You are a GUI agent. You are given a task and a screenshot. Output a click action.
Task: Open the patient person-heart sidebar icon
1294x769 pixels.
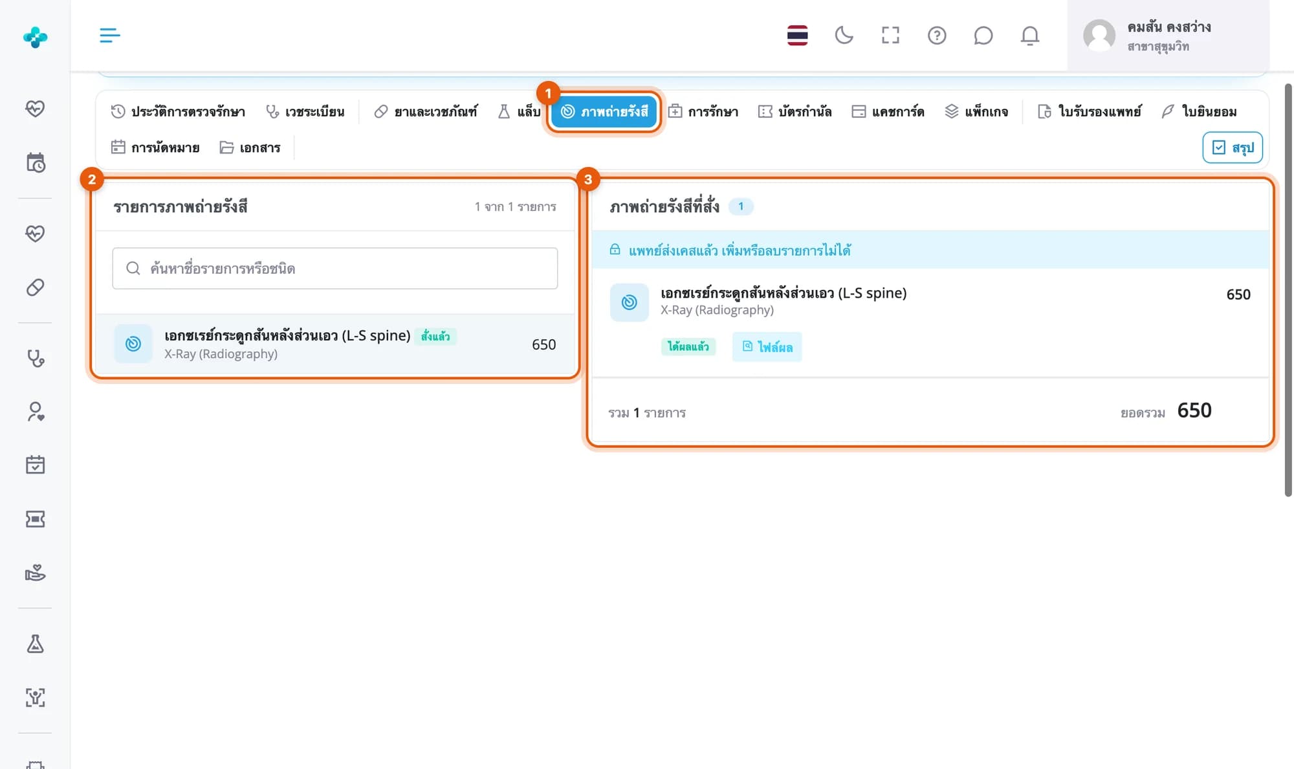pyautogui.click(x=35, y=412)
